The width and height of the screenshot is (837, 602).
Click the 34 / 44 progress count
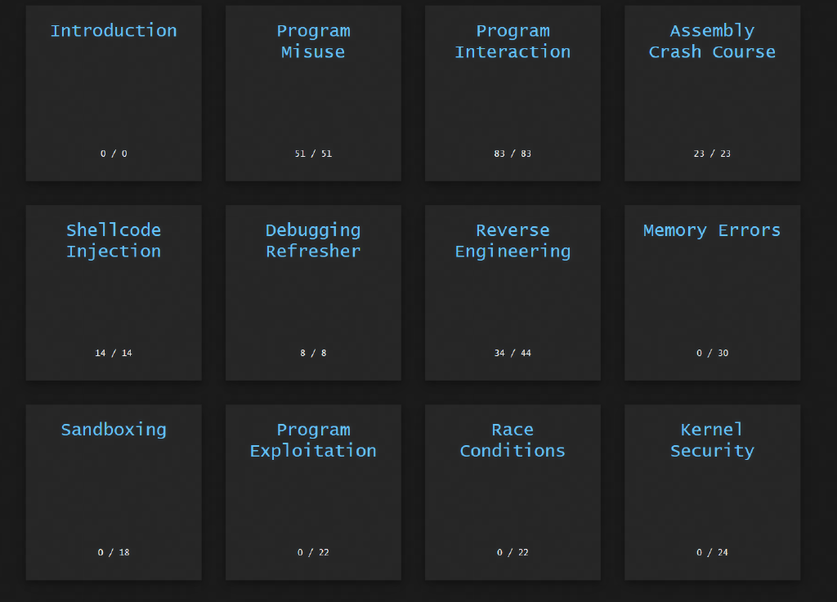tap(512, 353)
